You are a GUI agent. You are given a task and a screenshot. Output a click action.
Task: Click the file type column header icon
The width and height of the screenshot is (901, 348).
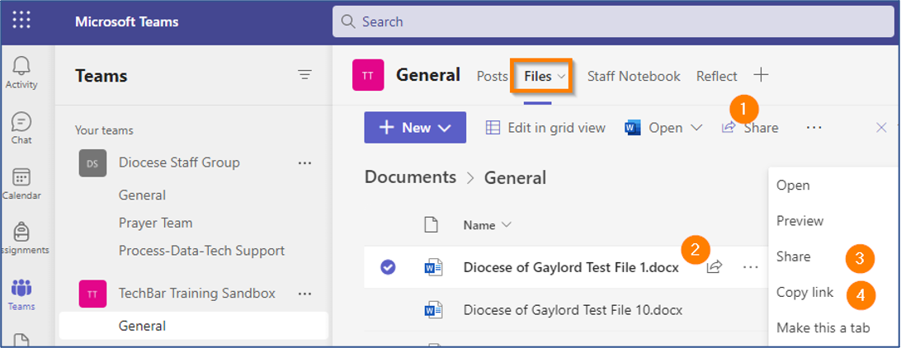(431, 225)
